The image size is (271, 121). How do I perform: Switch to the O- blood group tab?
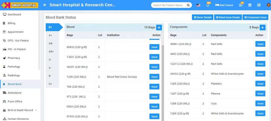[x=50, y=60]
